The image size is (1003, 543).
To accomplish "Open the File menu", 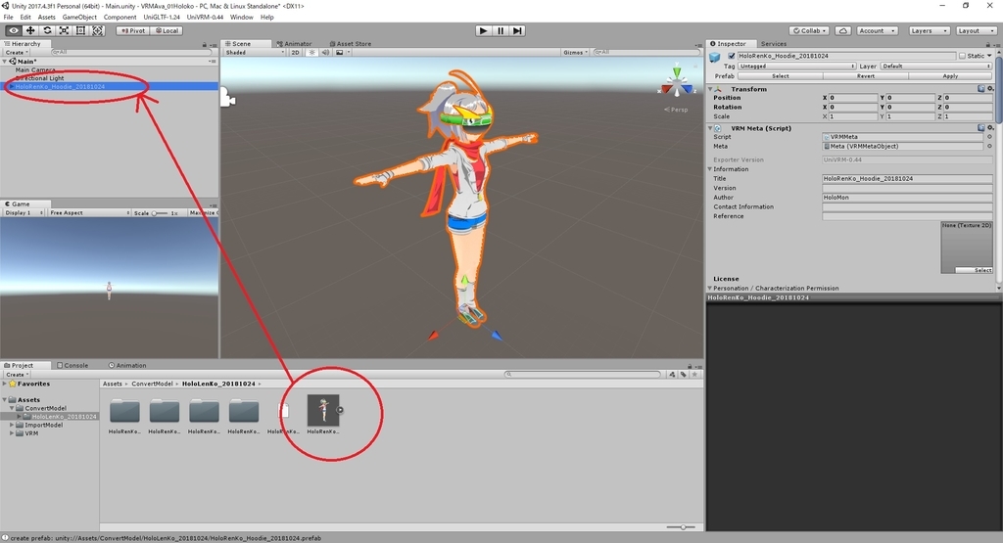I will 8,18.
